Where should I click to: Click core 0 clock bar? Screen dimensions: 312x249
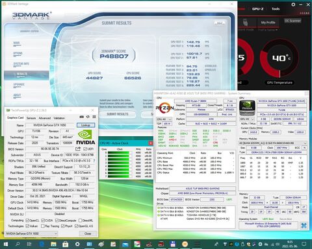click(120, 152)
